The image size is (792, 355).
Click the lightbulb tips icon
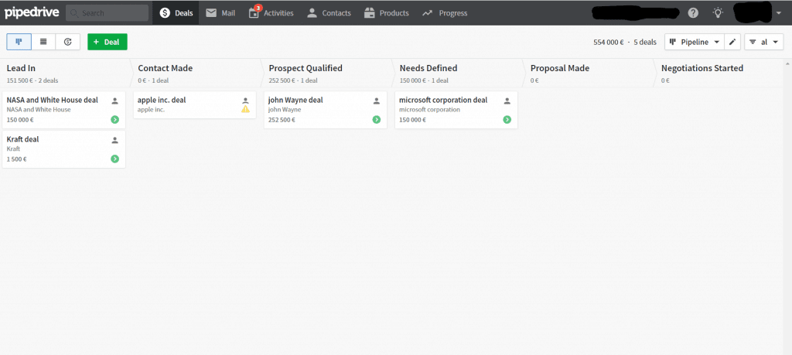pos(718,13)
